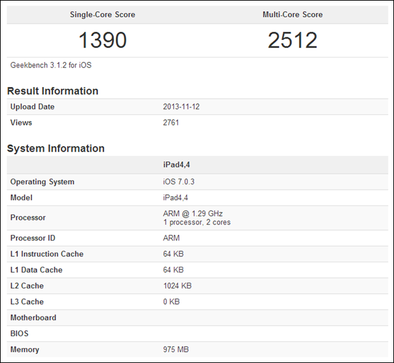Click the System Information heading
The height and width of the screenshot is (363, 394).
coord(56,148)
